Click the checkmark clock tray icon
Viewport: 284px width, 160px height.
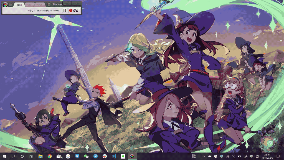pos(215,156)
